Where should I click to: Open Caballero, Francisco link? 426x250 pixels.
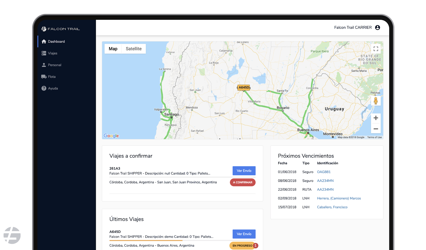point(332,207)
